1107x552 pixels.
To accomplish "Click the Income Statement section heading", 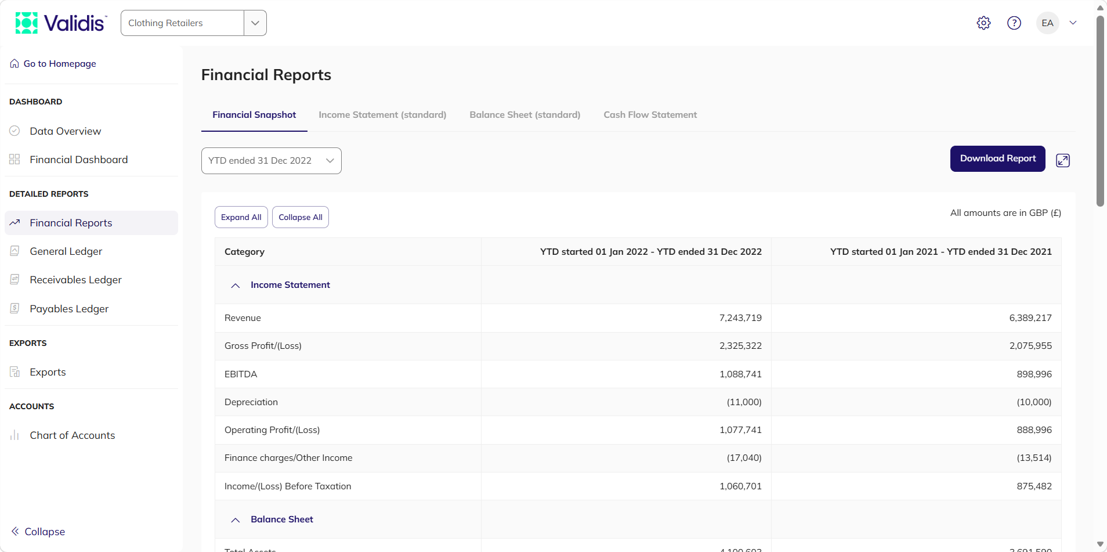I will 290,285.
